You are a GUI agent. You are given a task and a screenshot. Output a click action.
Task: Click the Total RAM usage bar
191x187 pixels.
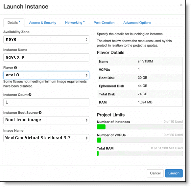tap(140, 154)
